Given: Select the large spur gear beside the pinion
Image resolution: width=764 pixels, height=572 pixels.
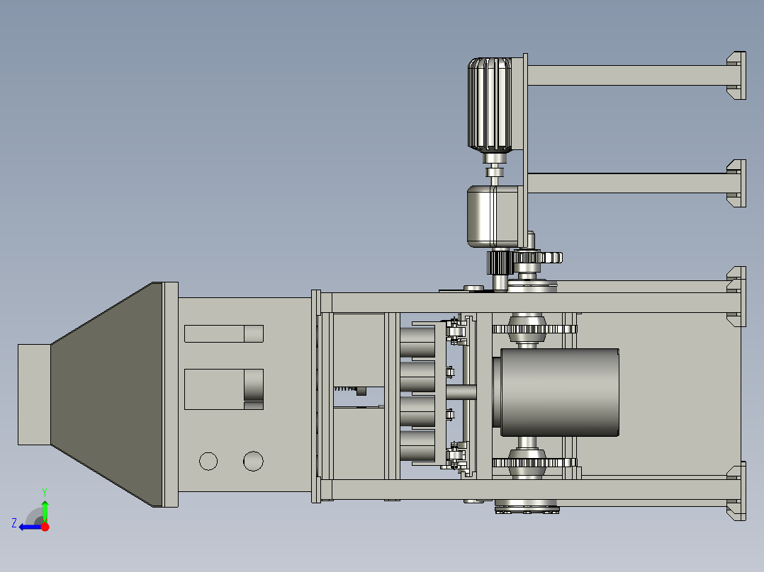Looking at the screenshot, I should (x=537, y=258).
